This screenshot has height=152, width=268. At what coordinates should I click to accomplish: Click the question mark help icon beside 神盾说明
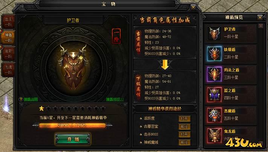[x=21, y=99]
